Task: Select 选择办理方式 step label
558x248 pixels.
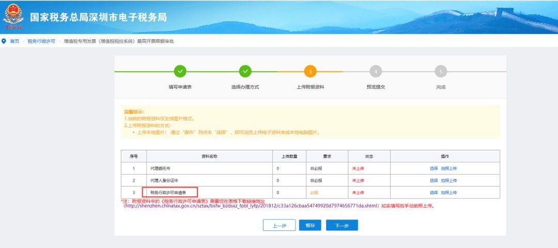Action: tap(245, 87)
